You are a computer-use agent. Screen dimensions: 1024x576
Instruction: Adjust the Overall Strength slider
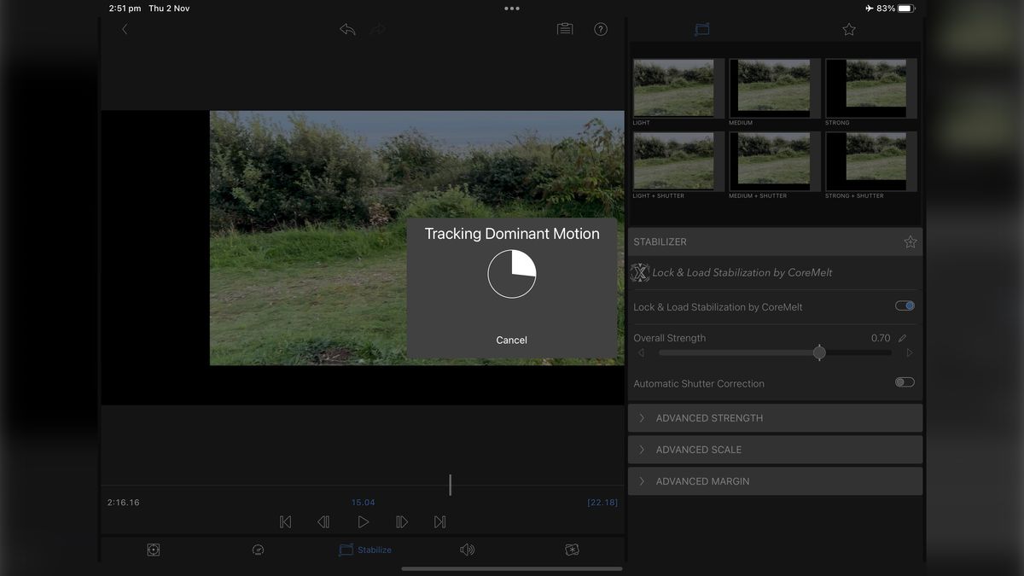(x=819, y=352)
